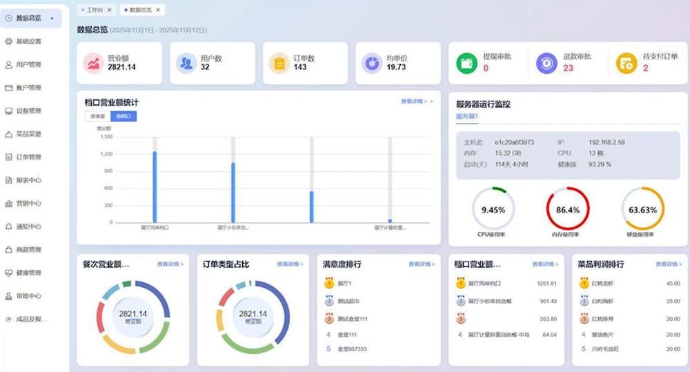This screenshot has width=690, height=372.
Task: Switch chart to 按食堂 view
Action: click(x=98, y=116)
